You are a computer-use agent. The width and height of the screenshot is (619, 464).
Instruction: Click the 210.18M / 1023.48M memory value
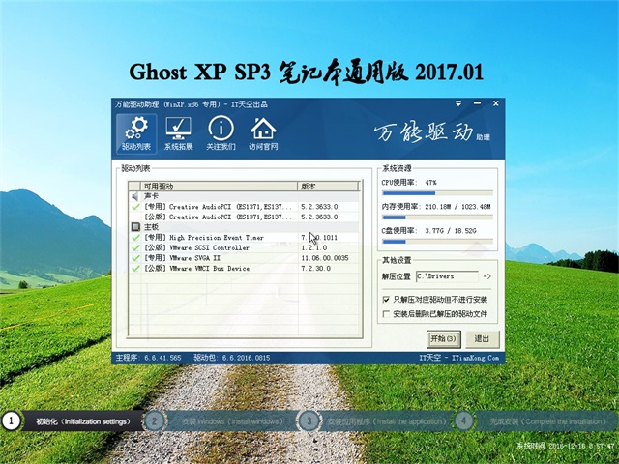coord(457,207)
